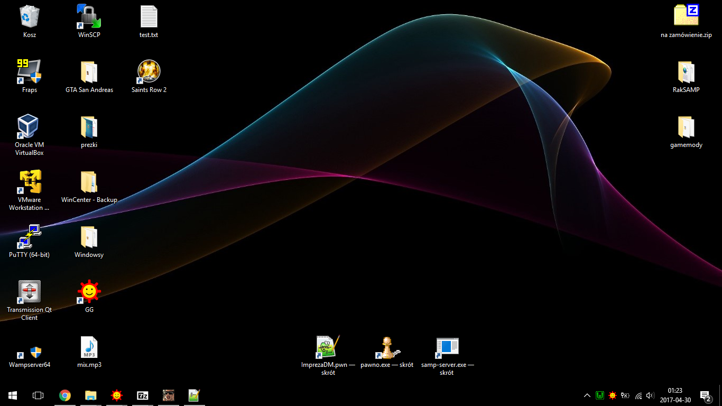
Task: Open the Action Center notifications icon
Action: 705,395
